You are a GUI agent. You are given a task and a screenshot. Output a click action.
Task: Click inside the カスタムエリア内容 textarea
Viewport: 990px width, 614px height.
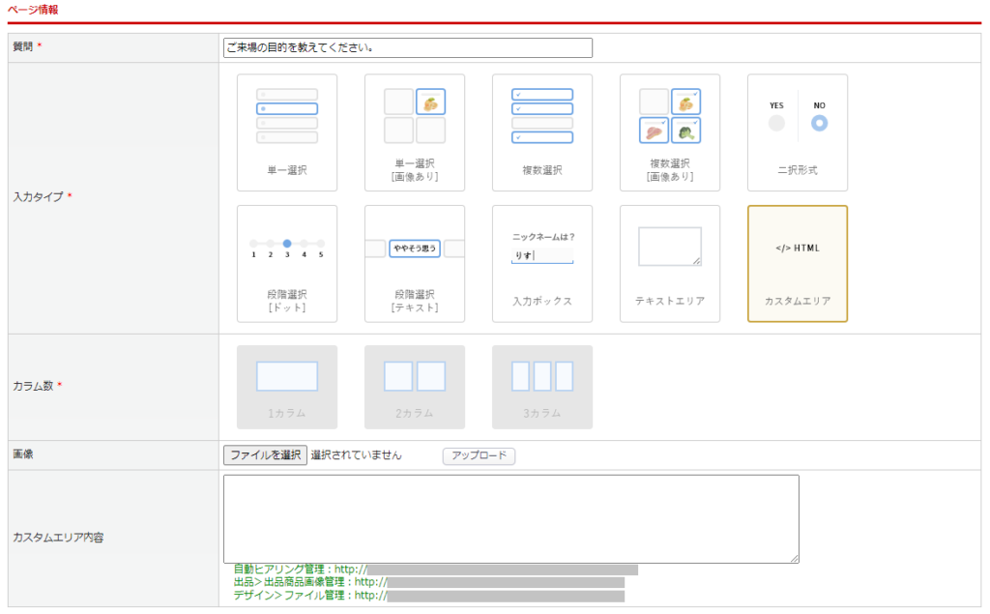tap(510, 518)
